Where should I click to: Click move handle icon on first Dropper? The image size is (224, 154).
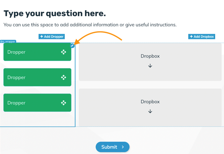click(x=64, y=52)
